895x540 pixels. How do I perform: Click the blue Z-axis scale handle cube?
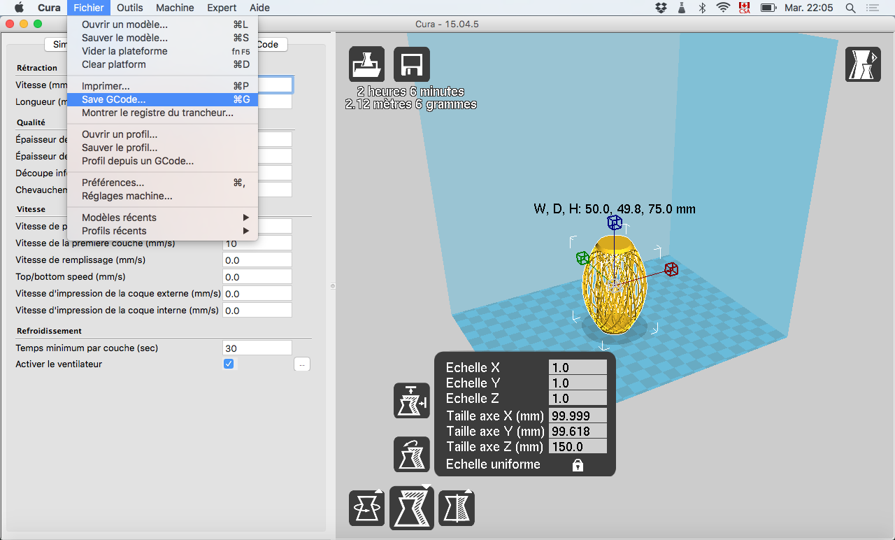point(615,222)
